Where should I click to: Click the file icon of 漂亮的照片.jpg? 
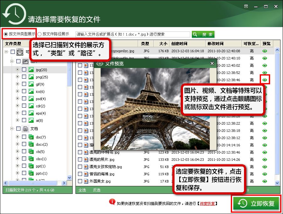point(86,160)
